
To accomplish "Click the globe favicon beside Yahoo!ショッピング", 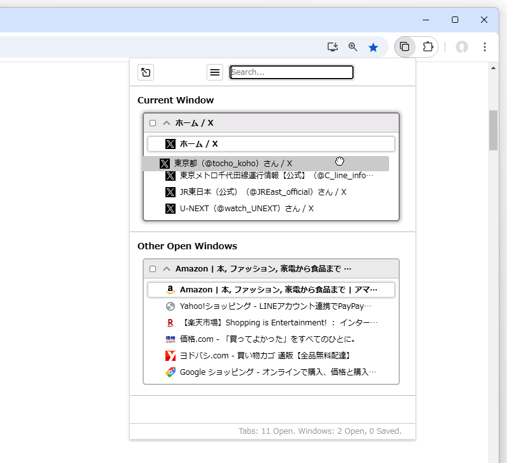I will click(x=170, y=306).
